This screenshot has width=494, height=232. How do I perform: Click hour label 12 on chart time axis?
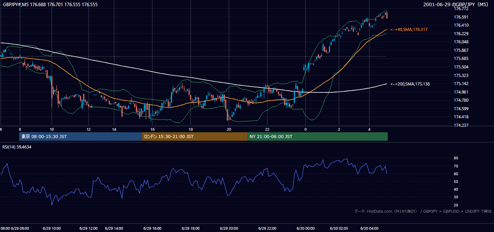tap(89, 129)
